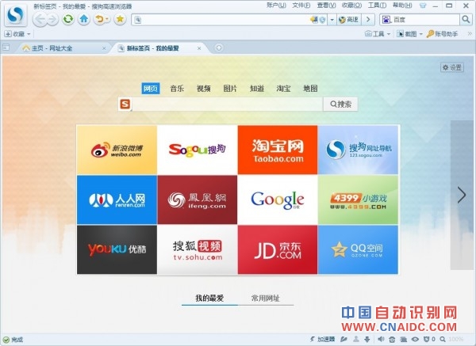This screenshot has height=346, width=476.
Task: Open the JD.COM 京东 tile
Action: (x=278, y=249)
